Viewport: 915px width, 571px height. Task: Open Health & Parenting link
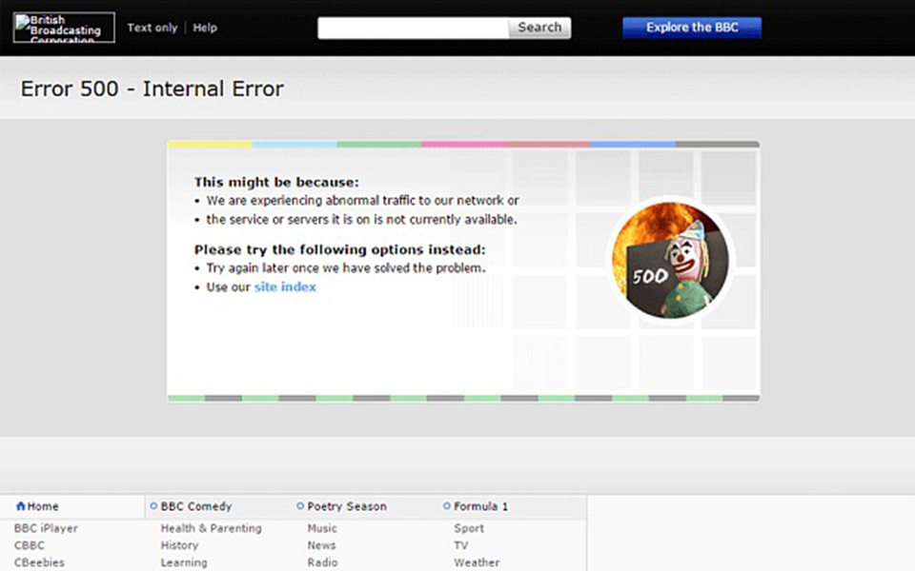click(211, 528)
